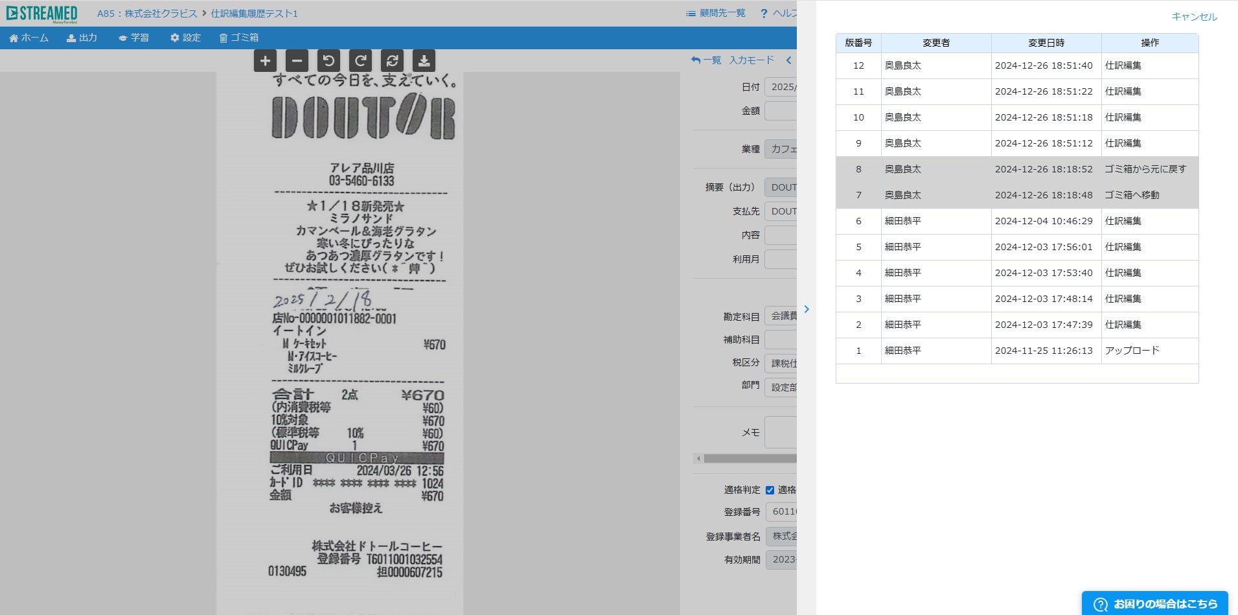Click キャンセル to close history panel
The width and height of the screenshot is (1238, 615).
coord(1194,17)
